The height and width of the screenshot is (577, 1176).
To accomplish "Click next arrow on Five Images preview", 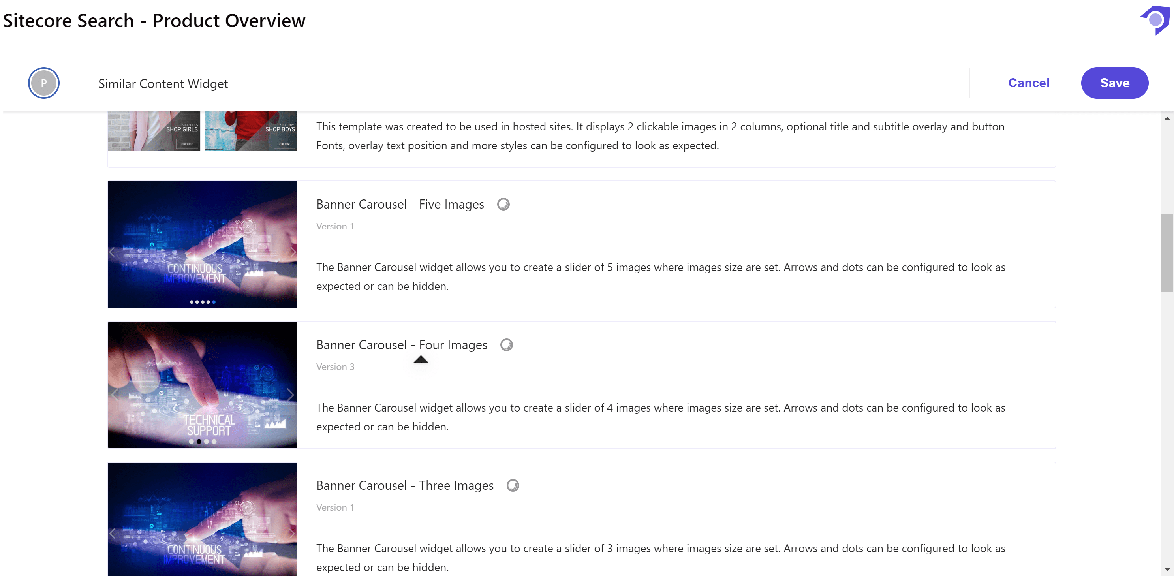I will [x=293, y=252].
